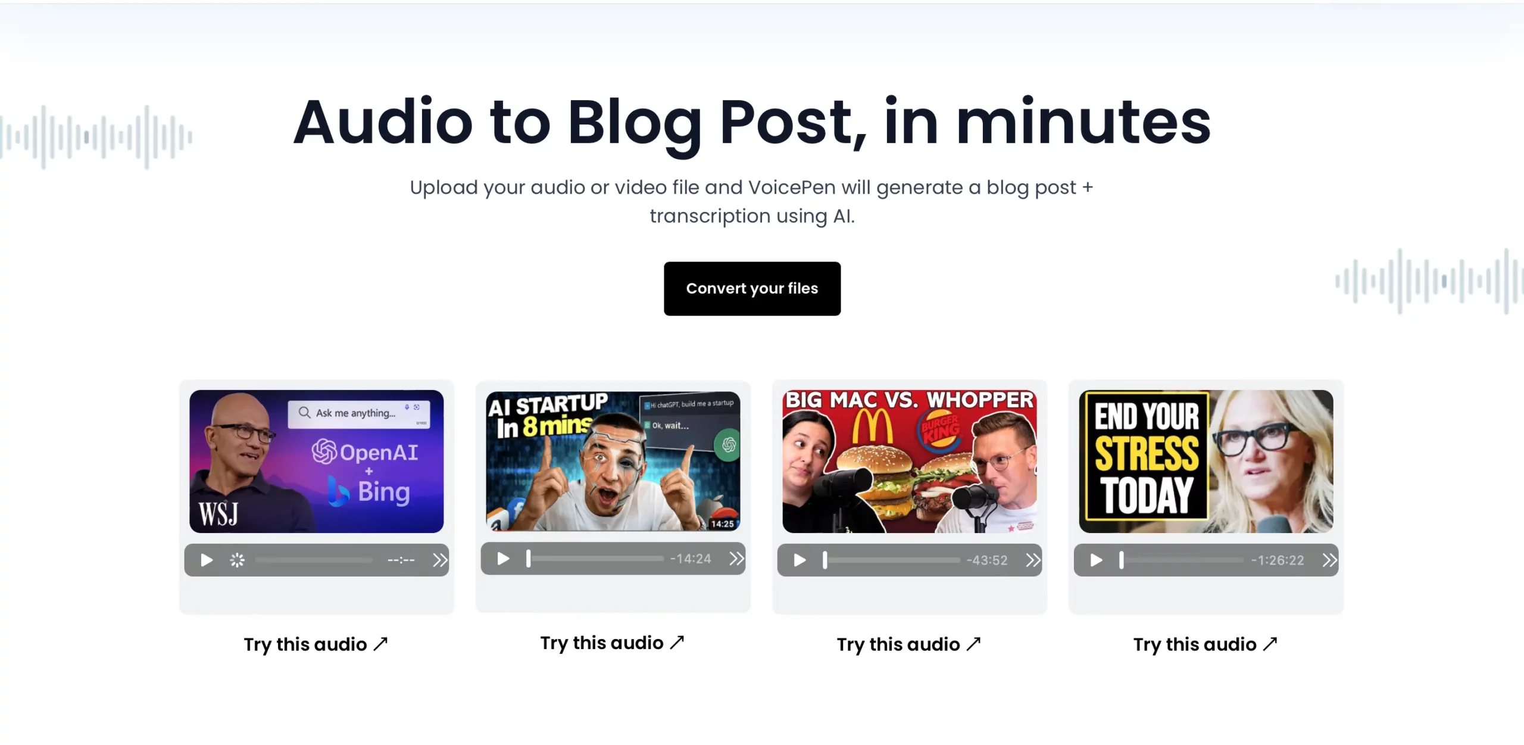This screenshot has width=1524, height=745.
Task: Skip forward in Stress Today audio player
Action: 1329,560
